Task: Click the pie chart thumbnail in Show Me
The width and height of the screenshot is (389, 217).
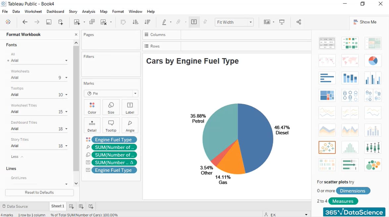Action: click(x=373, y=60)
